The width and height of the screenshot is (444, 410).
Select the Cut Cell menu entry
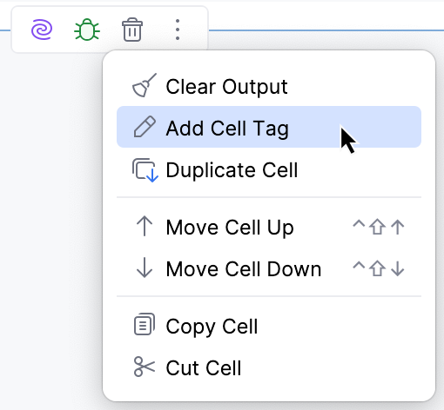click(269, 367)
